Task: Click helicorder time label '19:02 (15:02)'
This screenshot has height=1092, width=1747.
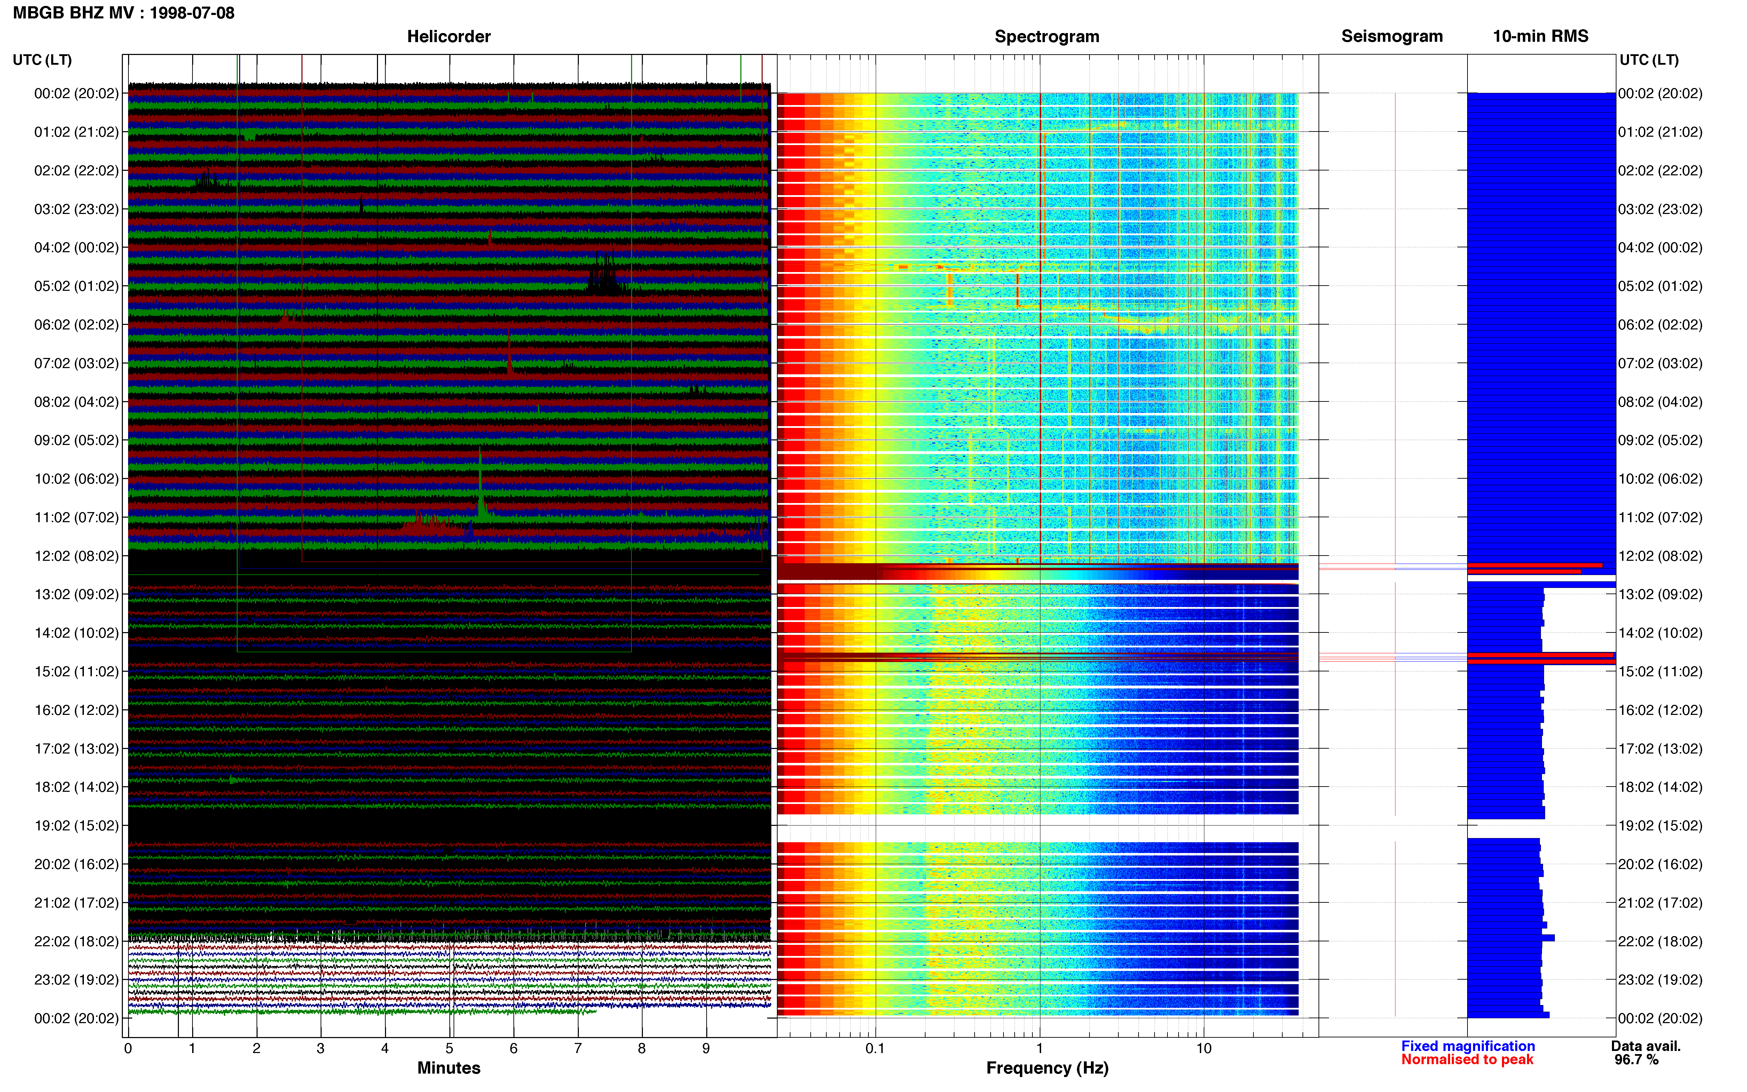Action: pyautogui.click(x=77, y=826)
